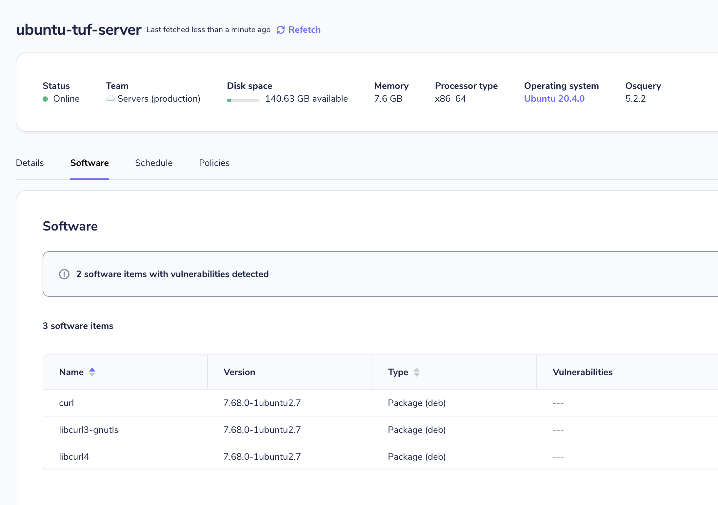Screen dimensions: 718x505
Task: Click the Osquery version 5.2.2 value
Action: 635,98
